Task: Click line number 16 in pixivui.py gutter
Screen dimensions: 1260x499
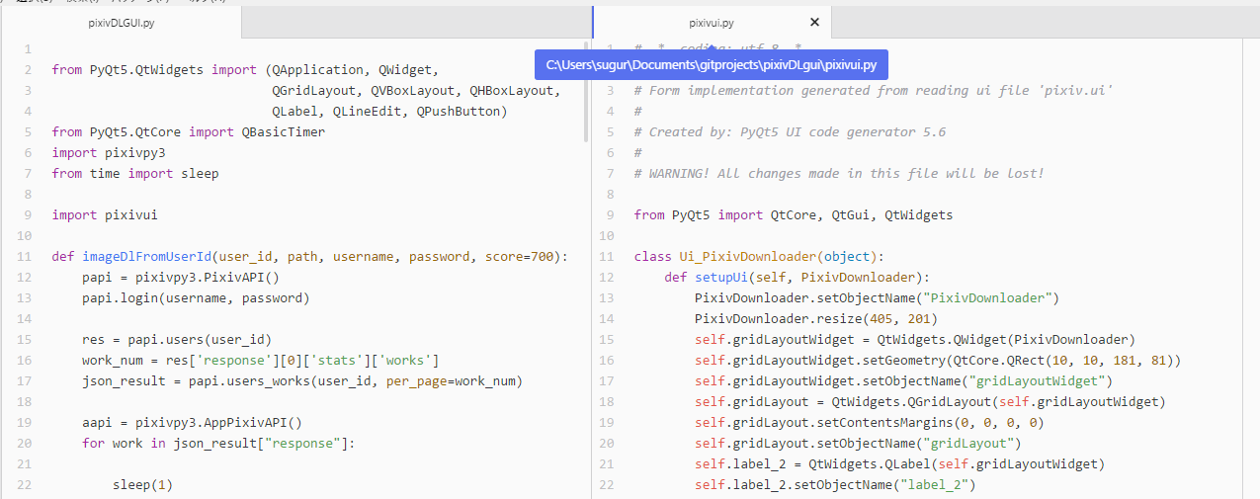Action: click(x=608, y=360)
